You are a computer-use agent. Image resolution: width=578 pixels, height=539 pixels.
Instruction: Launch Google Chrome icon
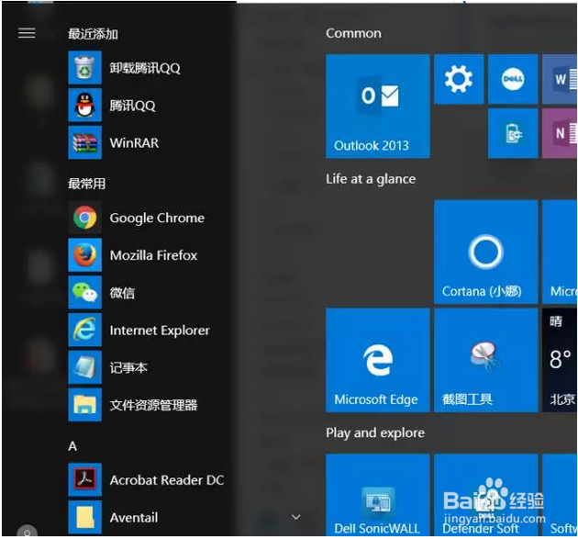(84, 218)
